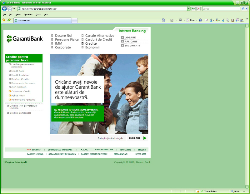Open the recent pages dropdown arrow

tap(14, 9)
